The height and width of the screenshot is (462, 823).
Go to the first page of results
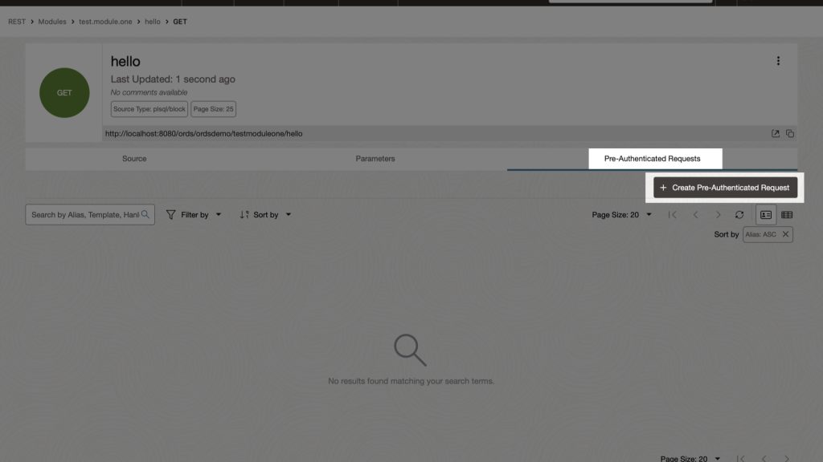(673, 215)
